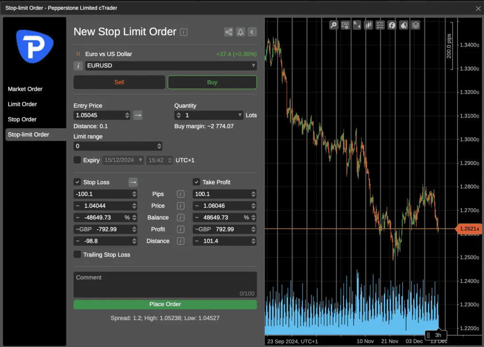The height and width of the screenshot is (347, 484).
Task: Enable Trailing Stop Loss
Action: (x=77, y=254)
